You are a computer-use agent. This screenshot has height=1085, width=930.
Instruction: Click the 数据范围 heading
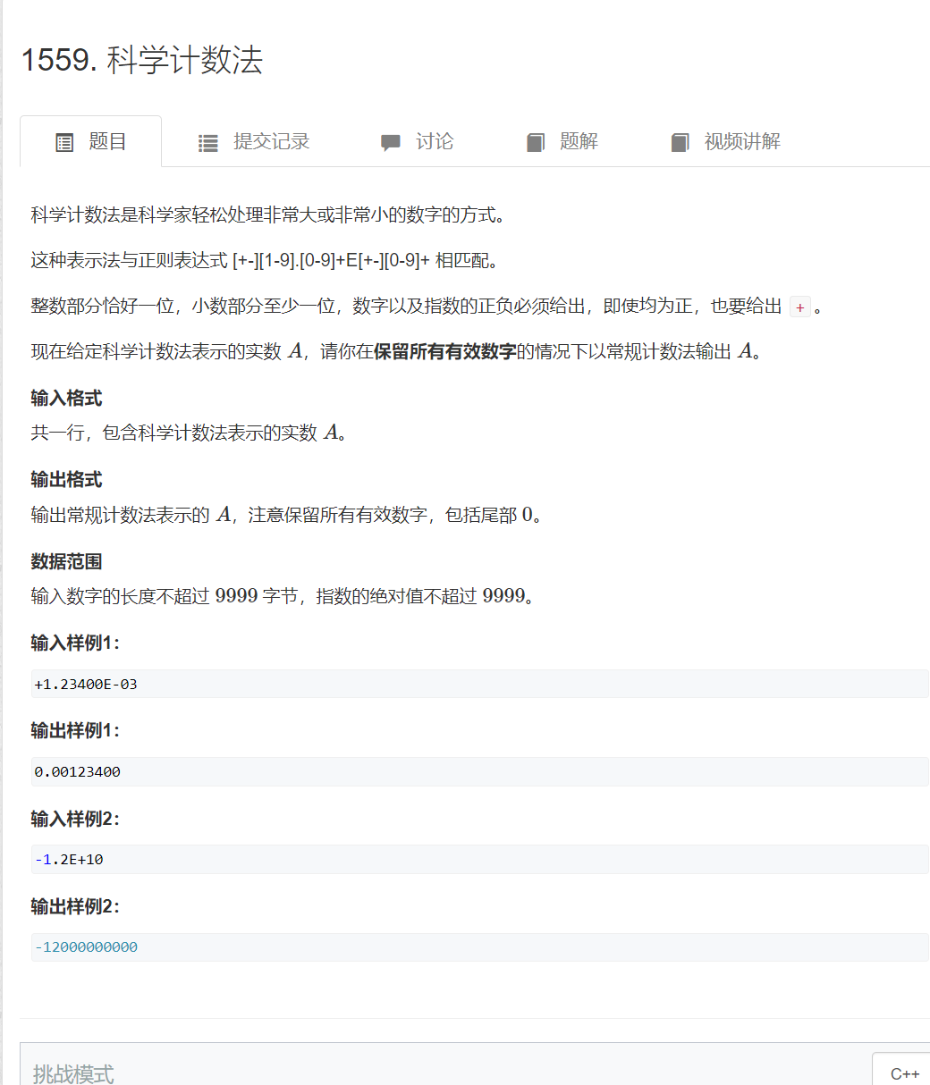pos(66,561)
